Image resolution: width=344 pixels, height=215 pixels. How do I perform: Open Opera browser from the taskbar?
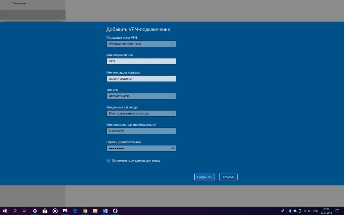coord(116,211)
